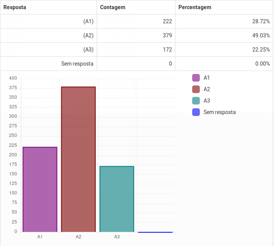Click the Percentagem column header
The width and height of the screenshot is (274, 246).
(x=195, y=7)
